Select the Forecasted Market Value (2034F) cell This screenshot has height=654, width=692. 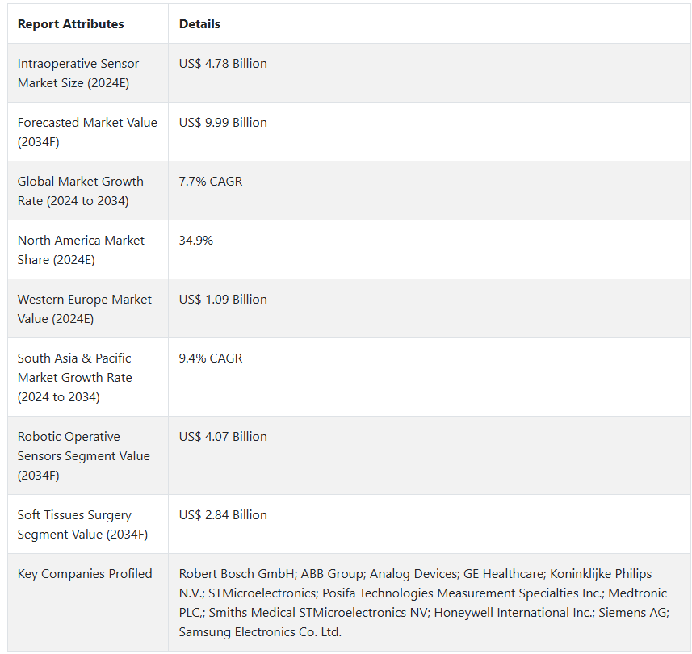click(x=87, y=132)
